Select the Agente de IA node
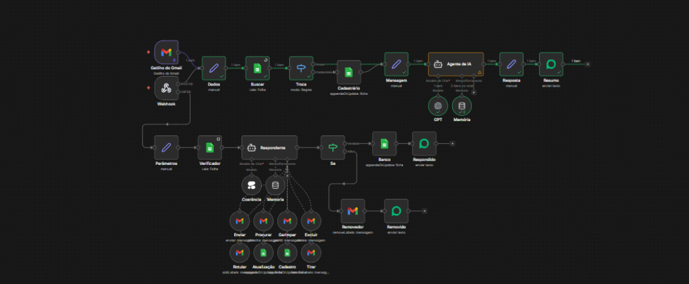 [456, 64]
